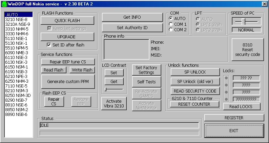
Task: Click RESET COUNTER button
Action: pos(194,104)
